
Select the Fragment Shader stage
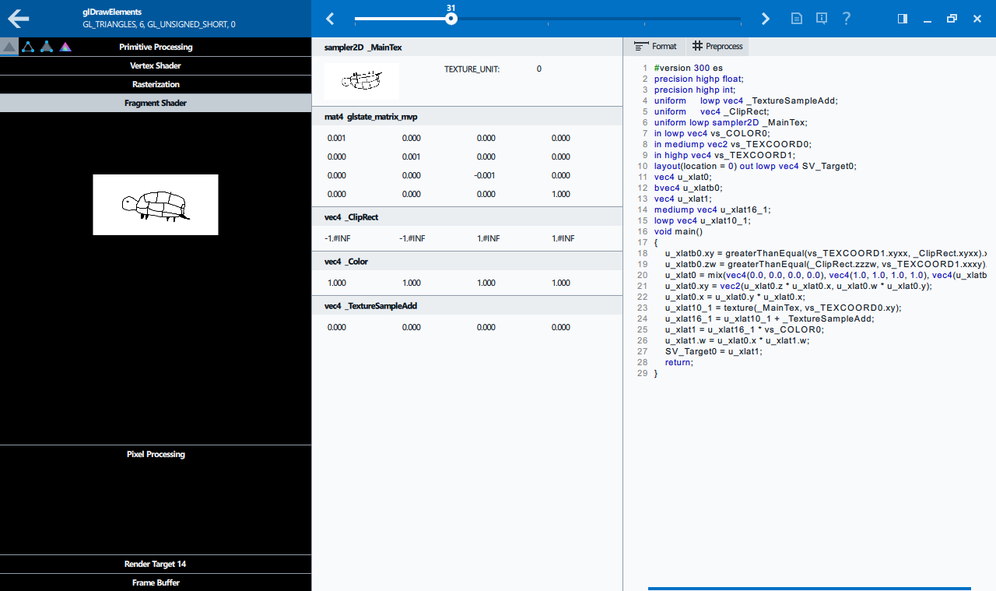156,103
